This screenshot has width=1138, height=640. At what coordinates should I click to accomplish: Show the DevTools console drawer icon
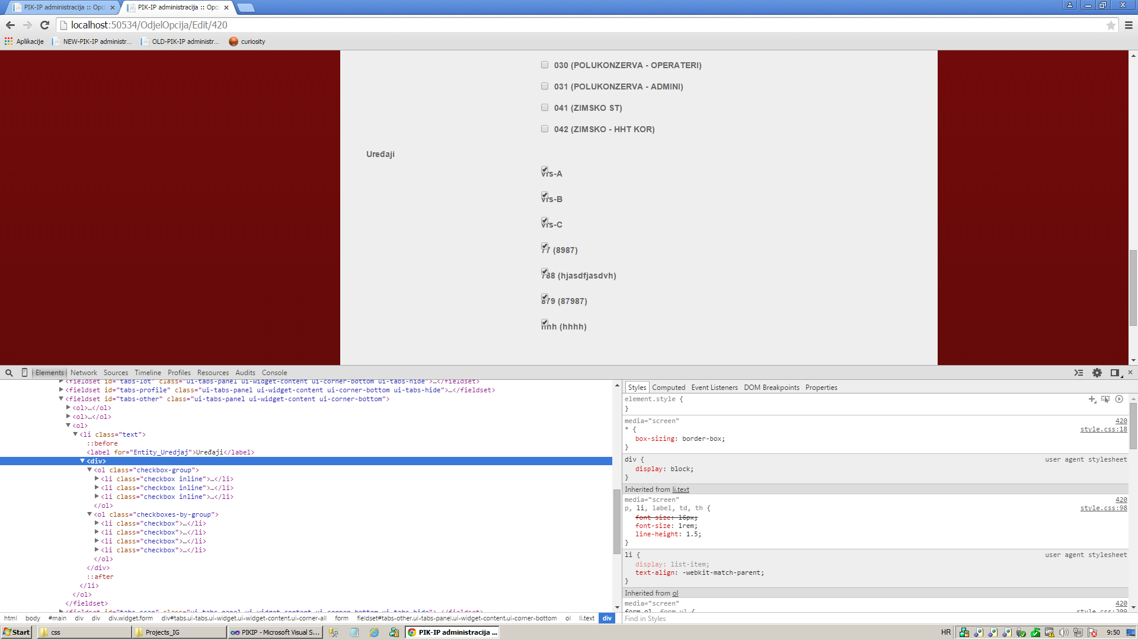pyautogui.click(x=1079, y=373)
